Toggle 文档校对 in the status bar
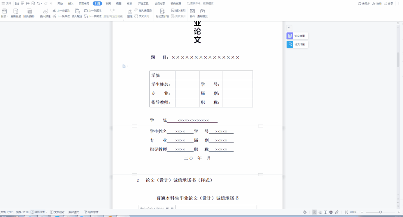Viewport: 403px width, 217px height. (x=57, y=212)
